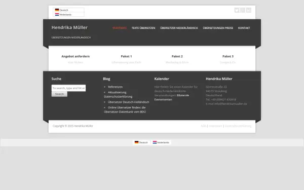Switch to Deutsch in the top language box
Screen dimensions: 304x190
[x=64, y=10]
